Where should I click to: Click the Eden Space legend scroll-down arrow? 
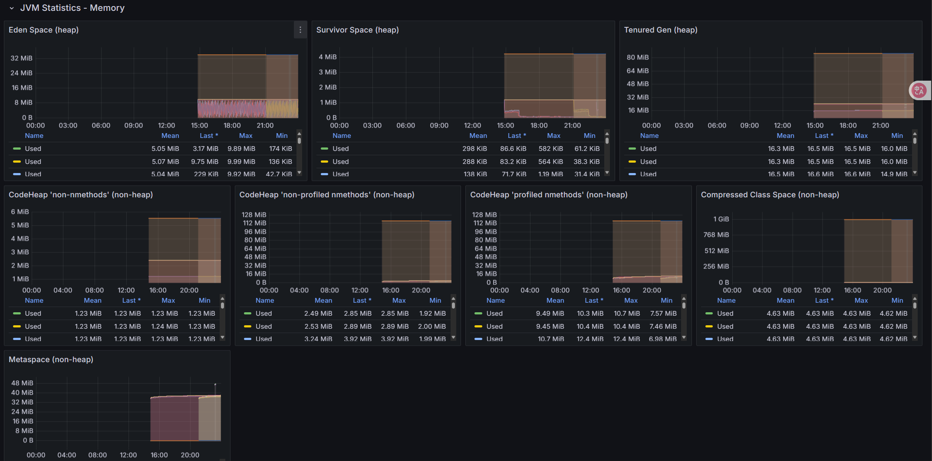point(299,173)
